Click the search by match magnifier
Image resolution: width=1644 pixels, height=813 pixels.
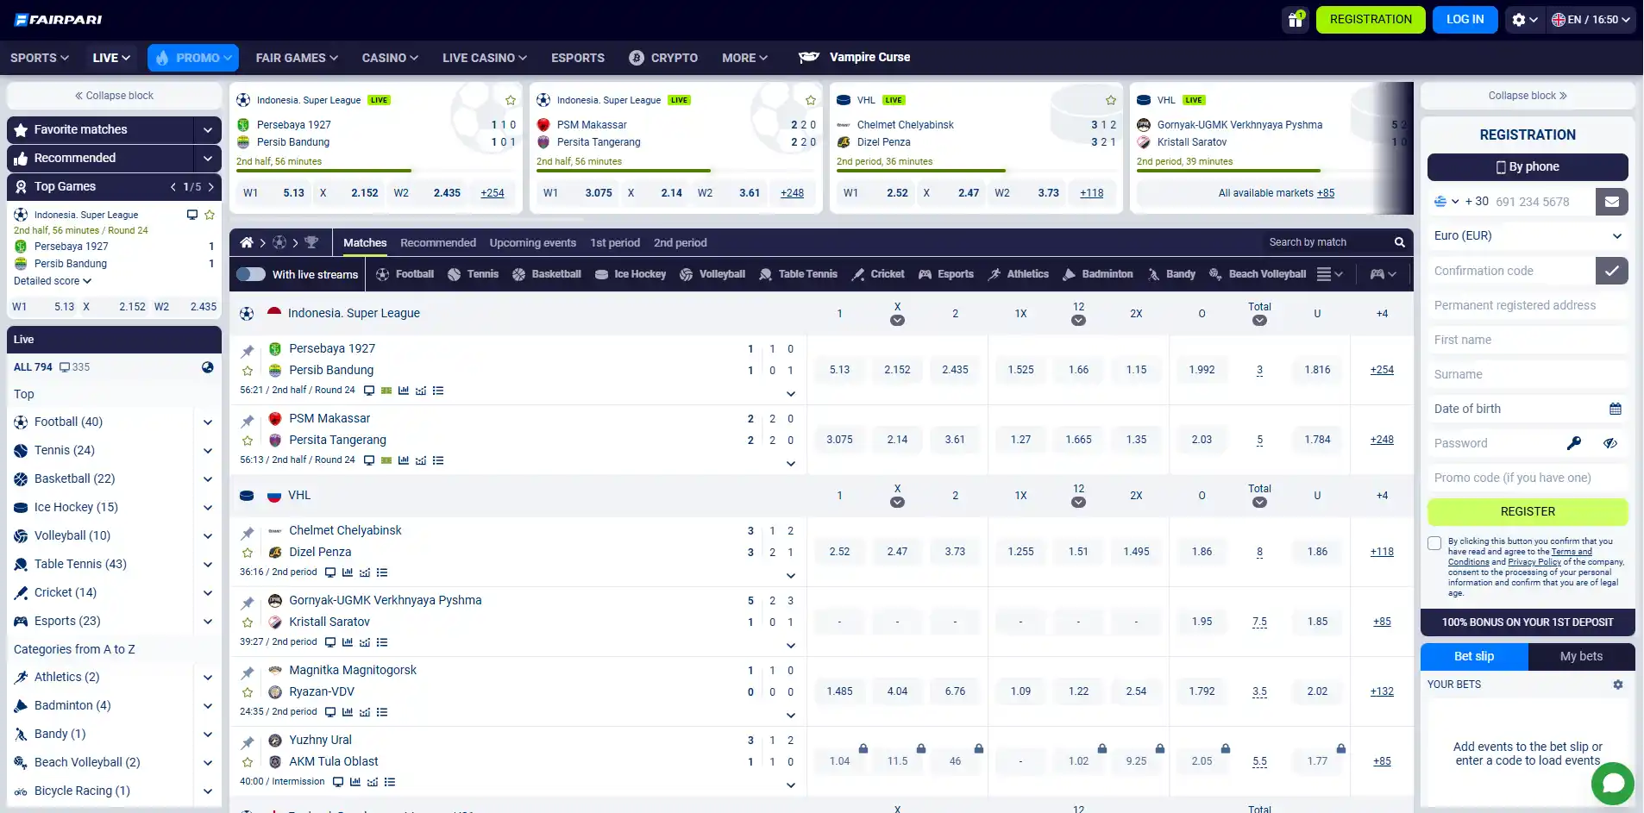tap(1400, 242)
